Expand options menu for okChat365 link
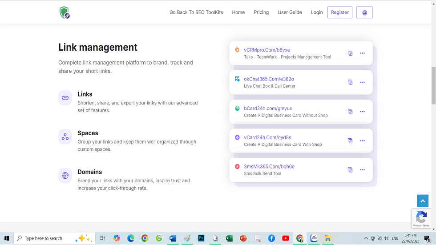The width and height of the screenshot is (436, 245). (x=362, y=82)
